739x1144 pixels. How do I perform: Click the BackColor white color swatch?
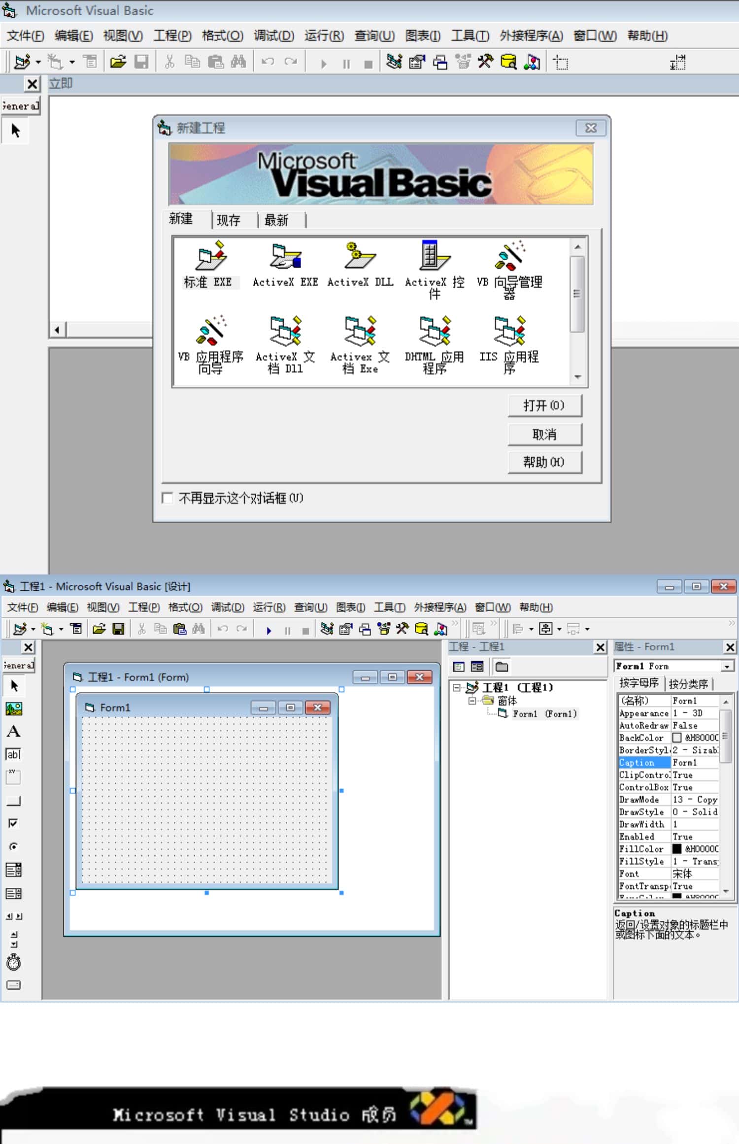[677, 738]
